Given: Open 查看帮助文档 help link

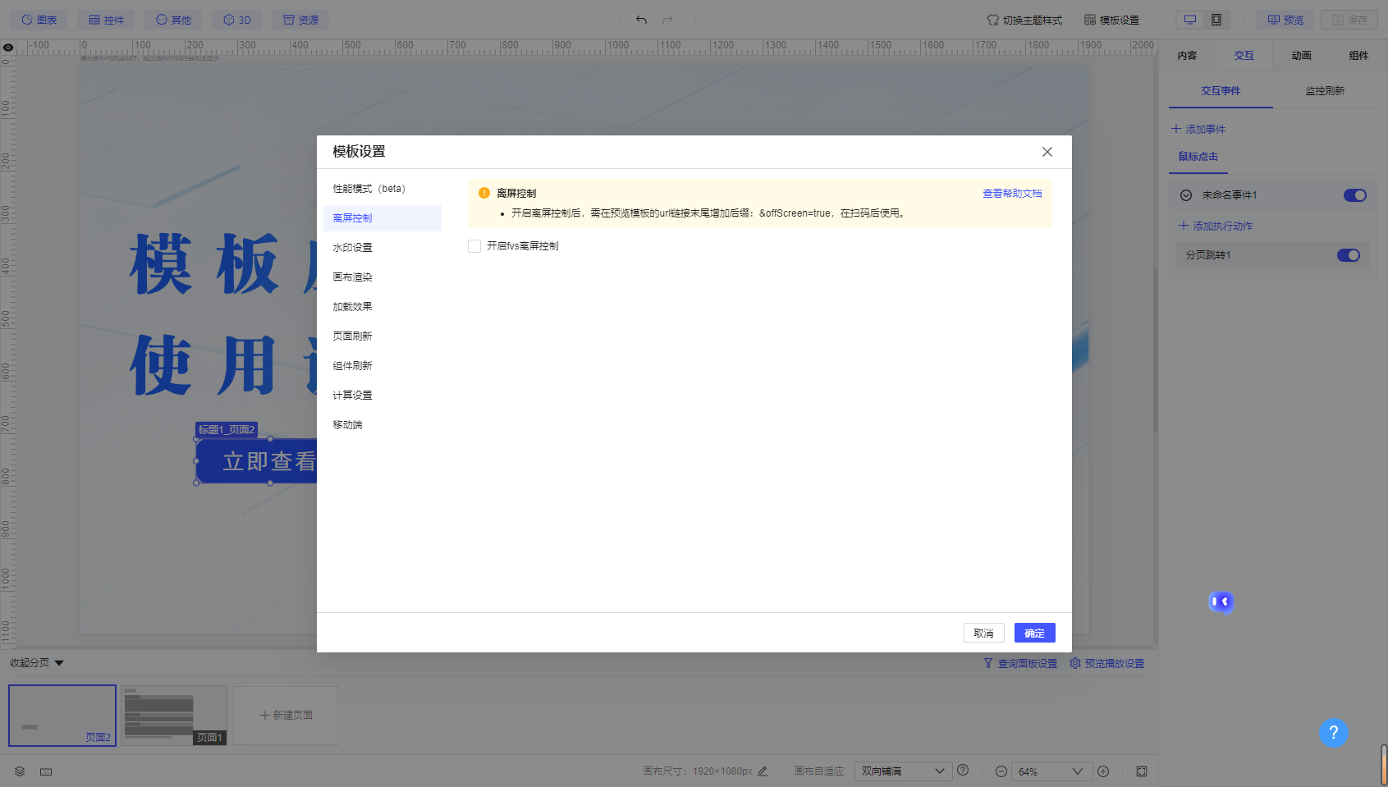Looking at the screenshot, I should tap(1012, 194).
